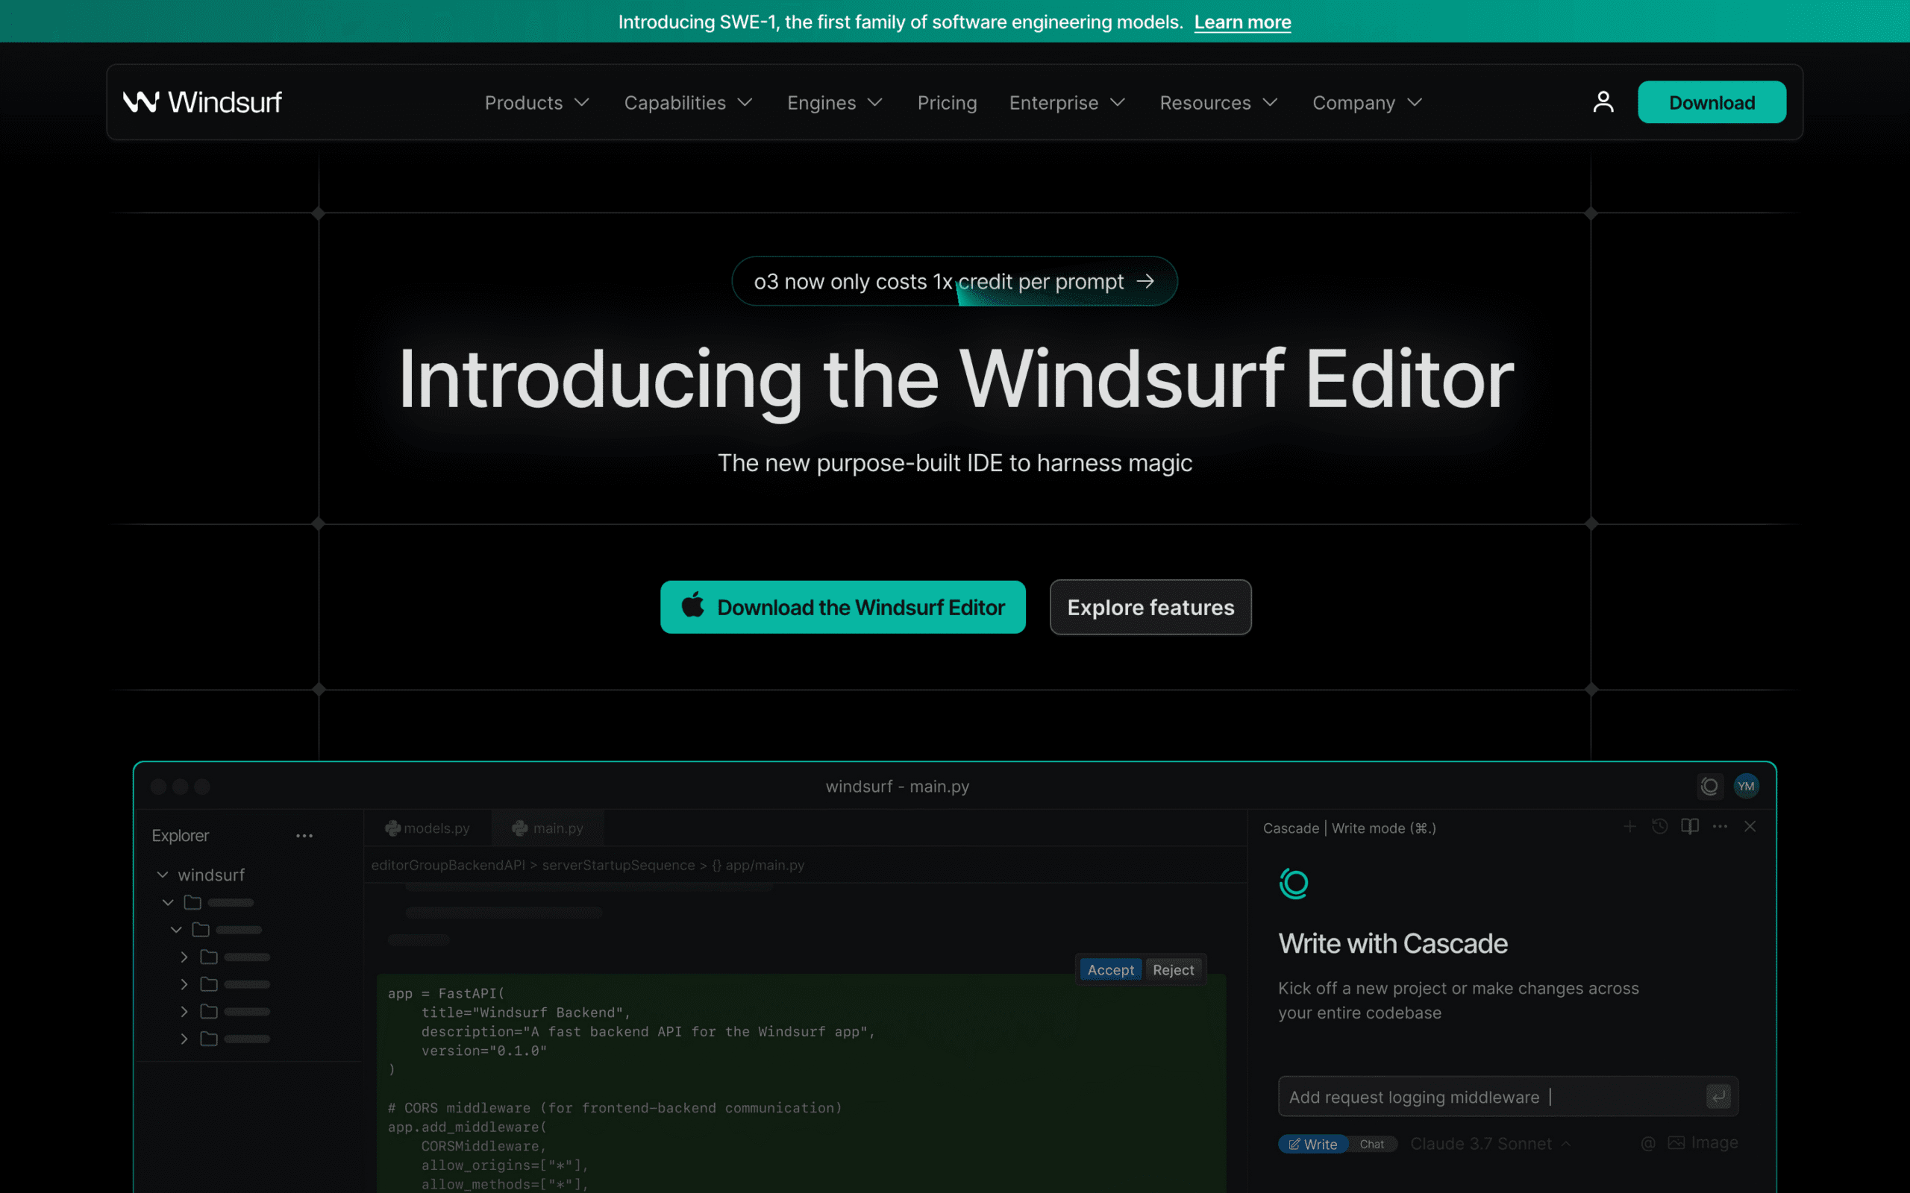Switch to the main.py tab
This screenshot has height=1193, width=1910.
(x=547, y=828)
